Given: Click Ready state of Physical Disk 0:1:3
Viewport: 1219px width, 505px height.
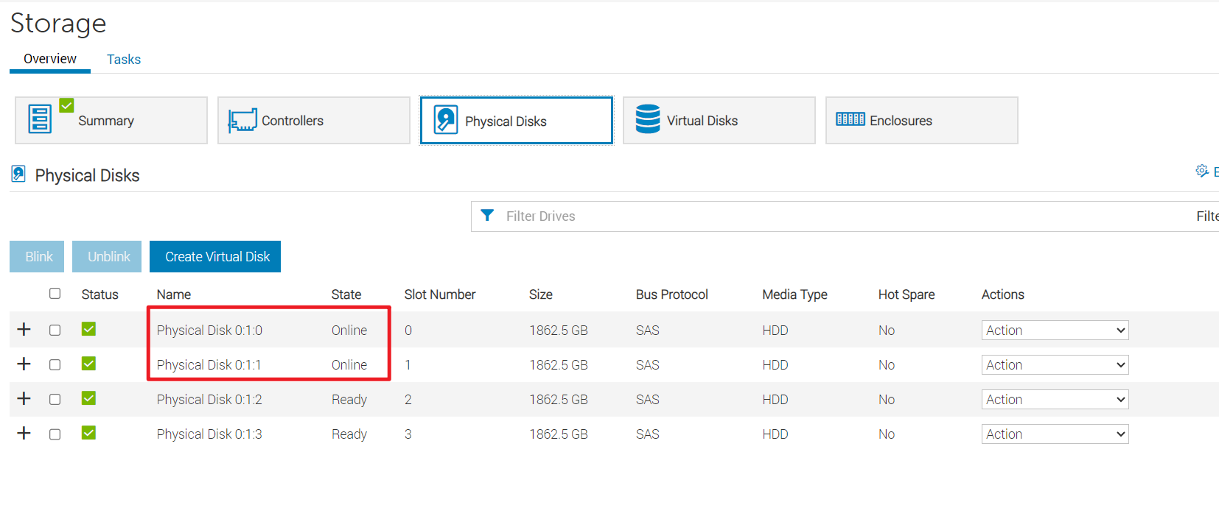Looking at the screenshot, I should click(349, 434).
